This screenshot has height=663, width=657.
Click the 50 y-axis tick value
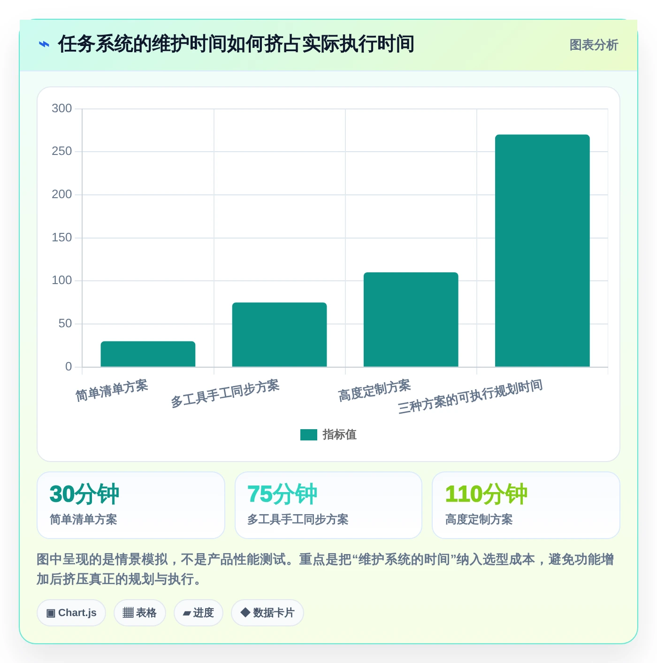(x=65, y=324)
